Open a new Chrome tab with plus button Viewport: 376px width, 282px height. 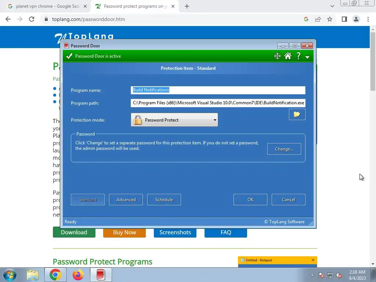click(187, 6)
